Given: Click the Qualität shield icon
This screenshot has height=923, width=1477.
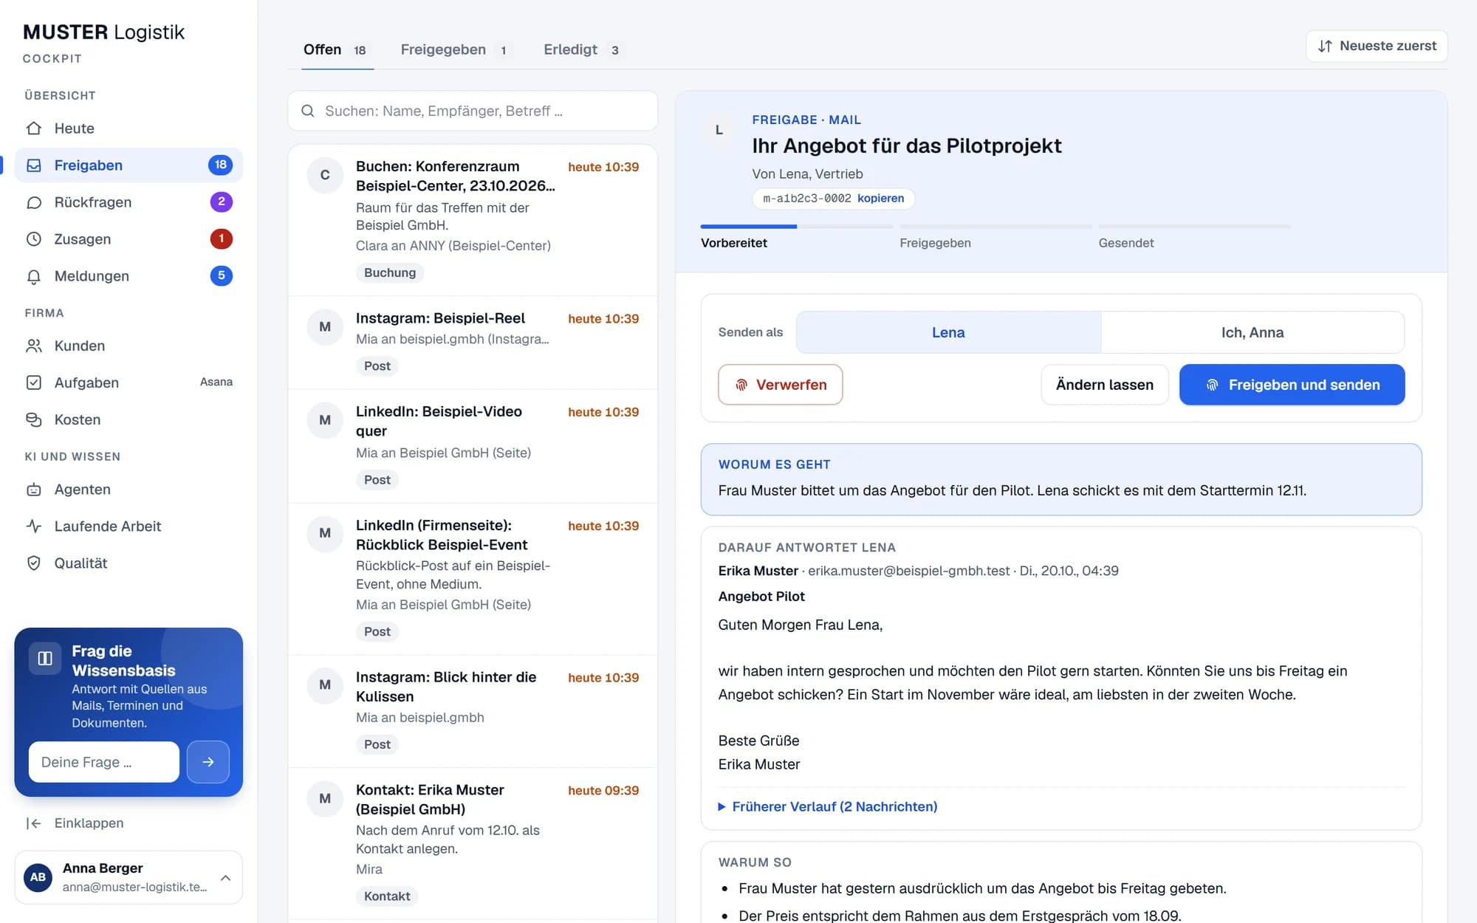Looking at the screenshot, I should tap(34, 563).
